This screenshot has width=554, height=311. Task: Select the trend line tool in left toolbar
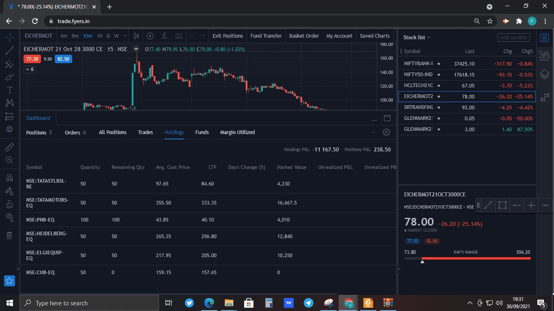(x=9, y=51)
